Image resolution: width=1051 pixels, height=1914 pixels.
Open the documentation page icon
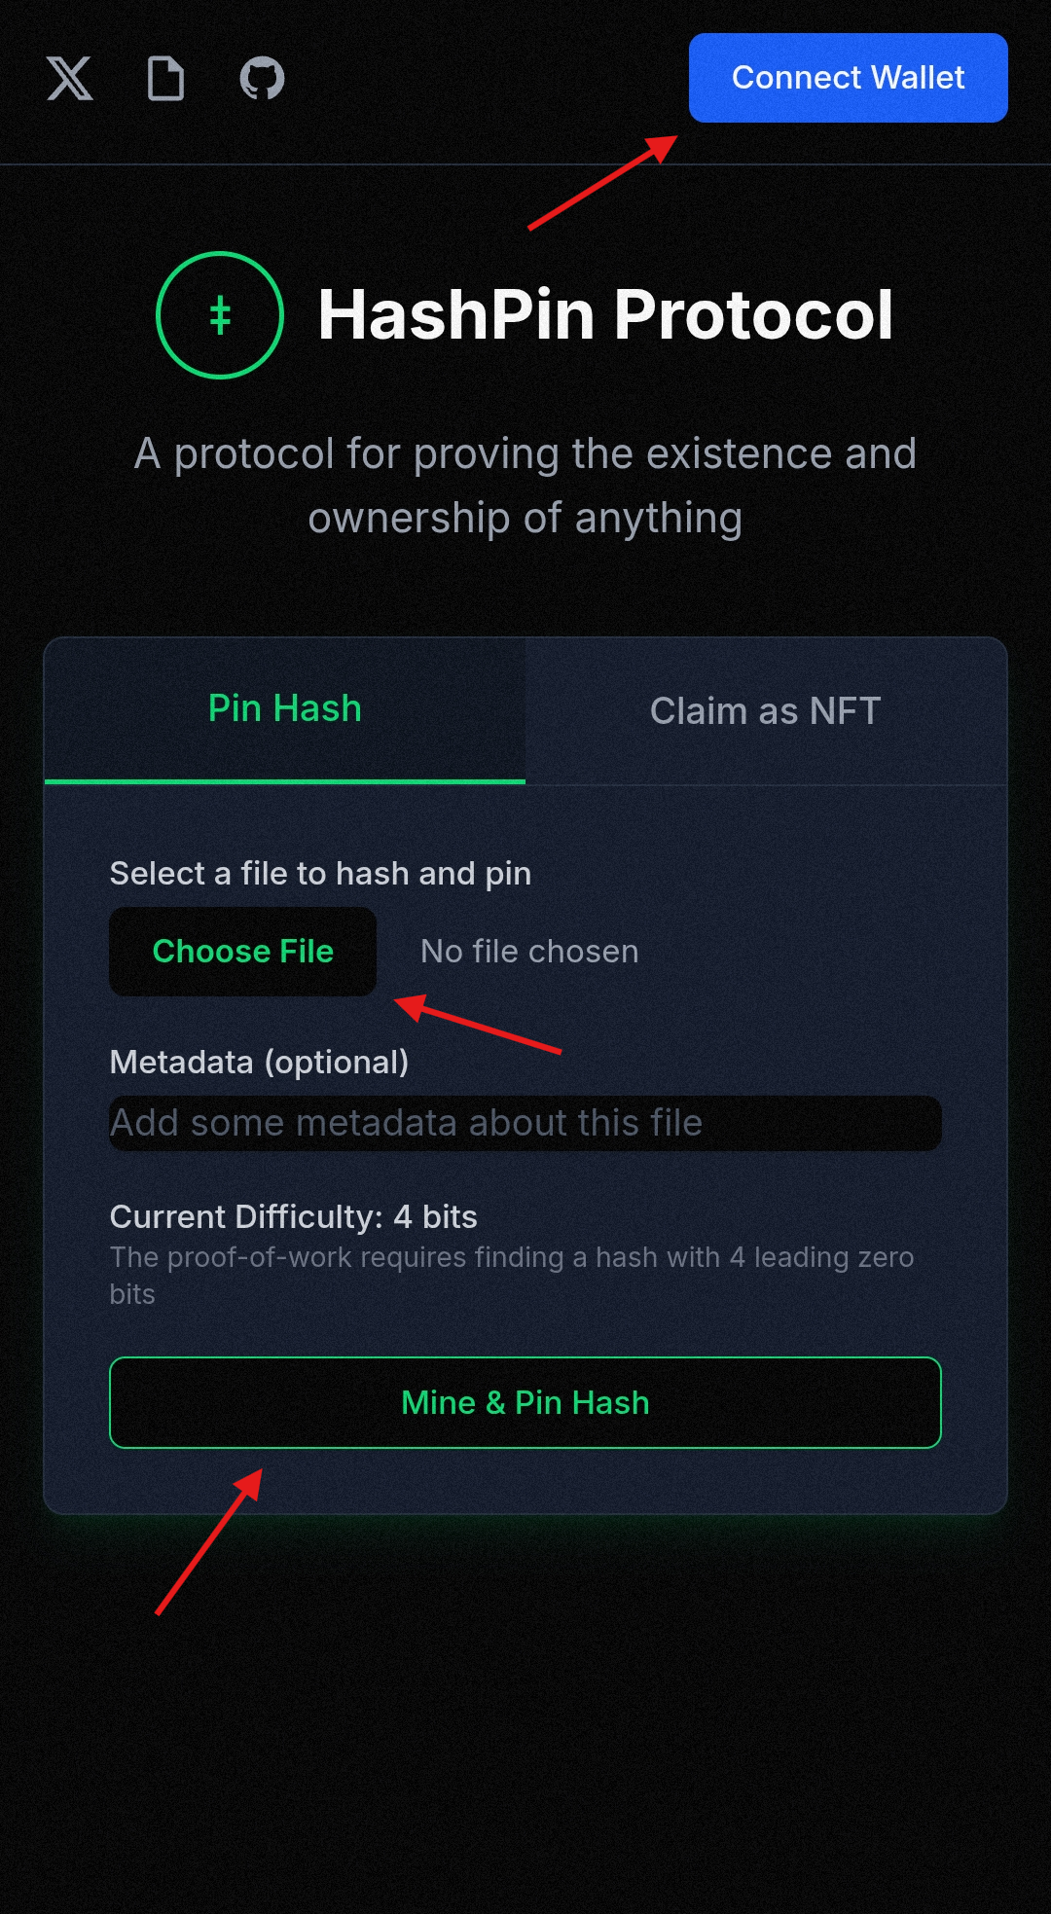pos(165,78)
